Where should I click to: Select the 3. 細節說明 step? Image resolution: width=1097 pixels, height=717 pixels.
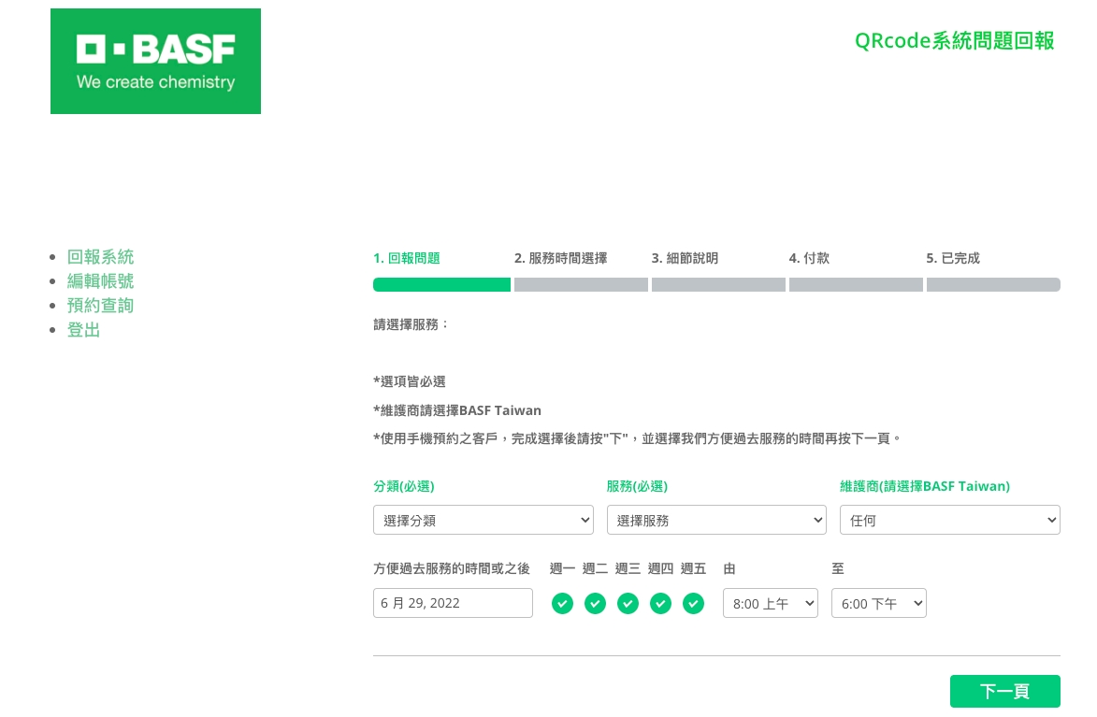(686, 259)
